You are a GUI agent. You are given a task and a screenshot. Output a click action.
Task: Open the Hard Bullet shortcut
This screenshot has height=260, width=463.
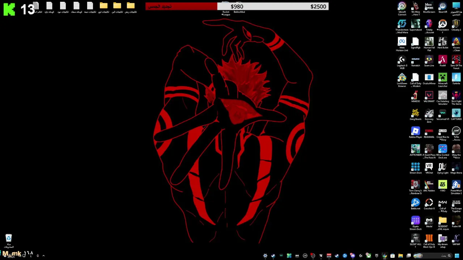[x=442, y=44]
